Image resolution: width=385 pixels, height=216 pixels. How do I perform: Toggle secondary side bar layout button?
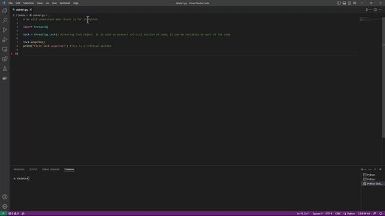point(350,3)
